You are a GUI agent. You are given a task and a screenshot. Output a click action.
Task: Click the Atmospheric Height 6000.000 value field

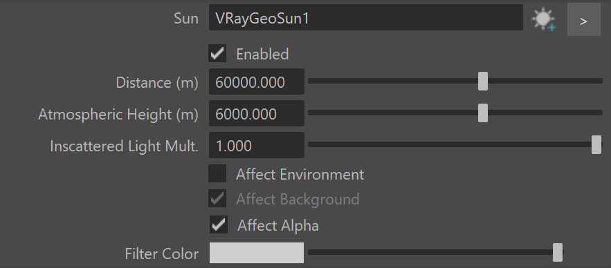pyautogui.click(x=257, y=113)
